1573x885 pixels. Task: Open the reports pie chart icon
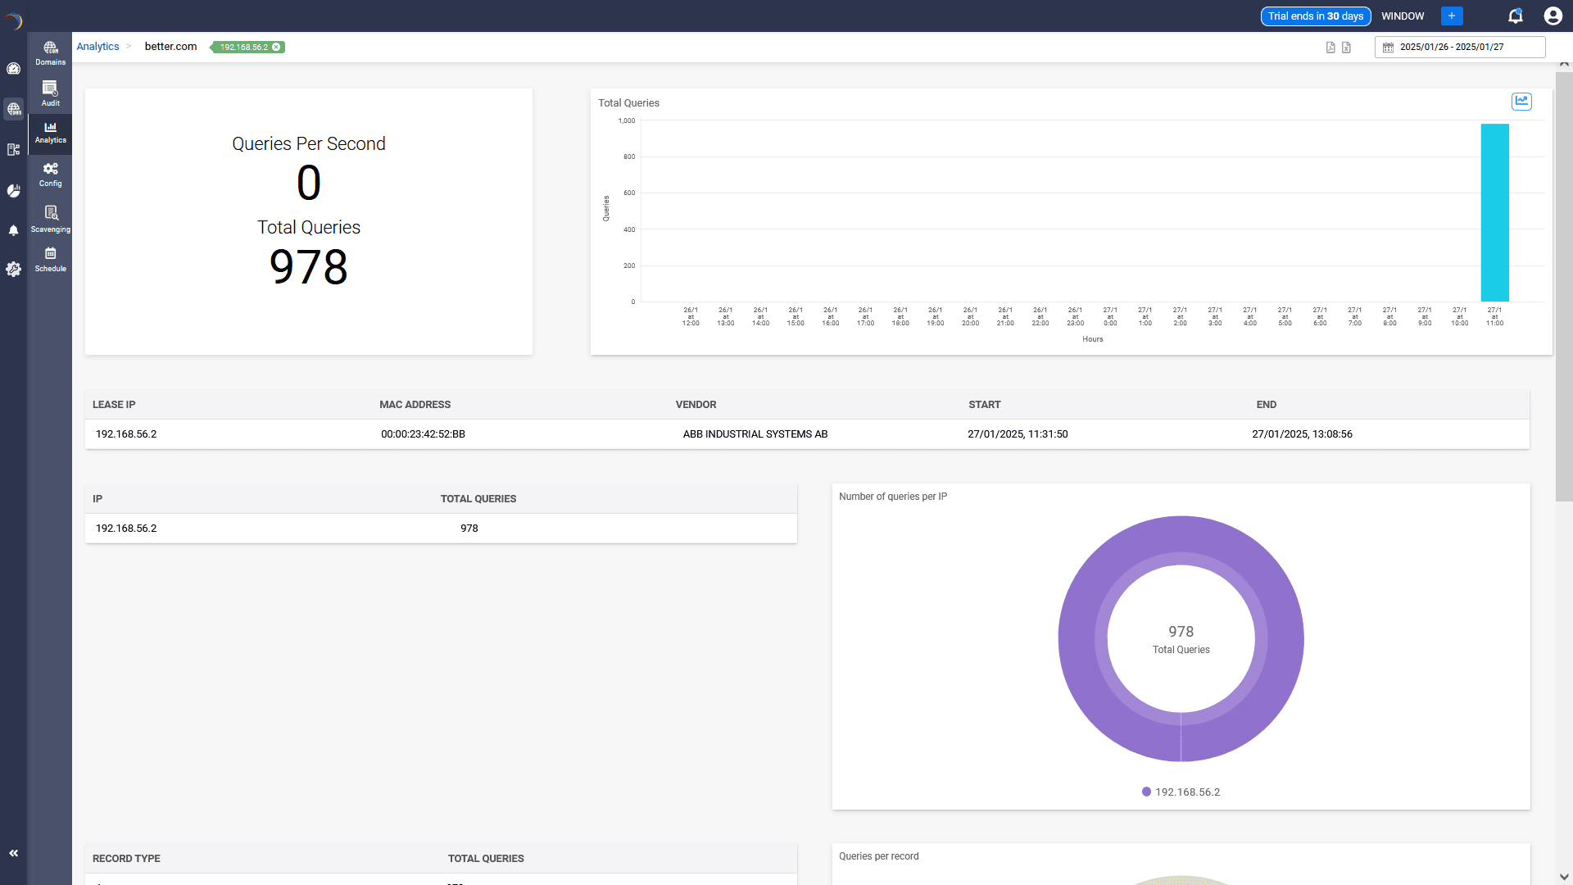(x=13, y=190)
